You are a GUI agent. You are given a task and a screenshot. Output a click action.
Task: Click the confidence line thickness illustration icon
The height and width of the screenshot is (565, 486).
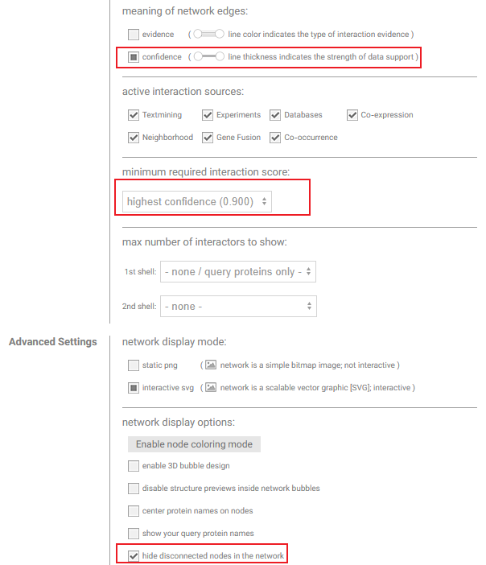pos(208,56)
